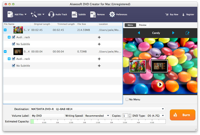
Task: Click the second video's location path
Action: click(110, 52)
